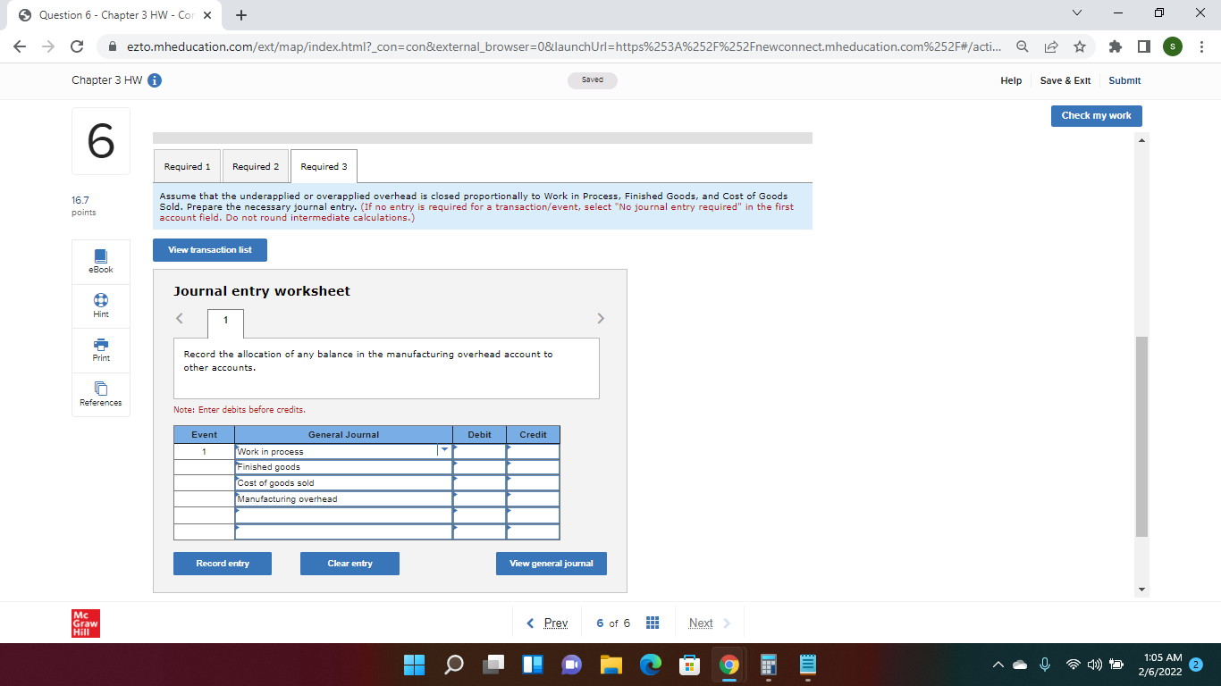Click View transaction list button
Image resolution: width=1221 pixels, height=686 pixels.
pyautogui.click(x=210, y=250)
